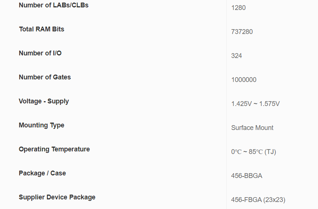Click the Voltage - Supply label

(44, 101)
